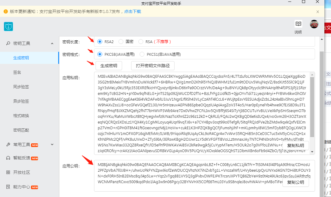
Task: Click the 智能反馈 headset icon
Action: click(x=8, y=158)
